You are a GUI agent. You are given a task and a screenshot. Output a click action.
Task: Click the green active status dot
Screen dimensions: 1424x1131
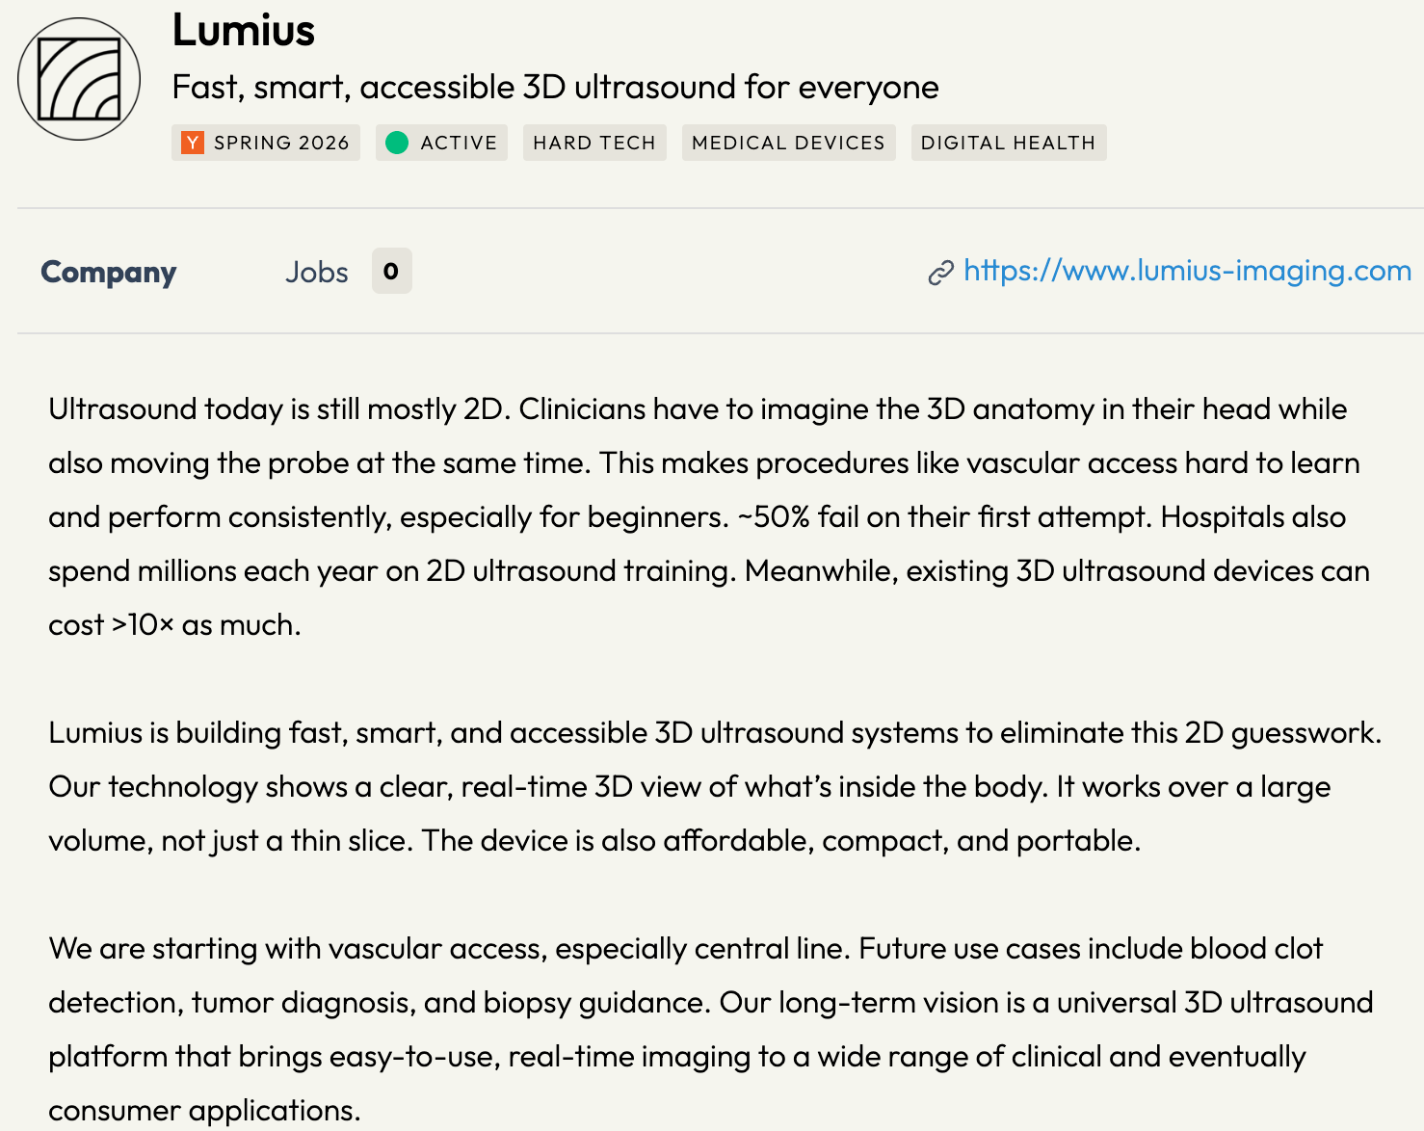pyautogui.click(x=397, y=143)
